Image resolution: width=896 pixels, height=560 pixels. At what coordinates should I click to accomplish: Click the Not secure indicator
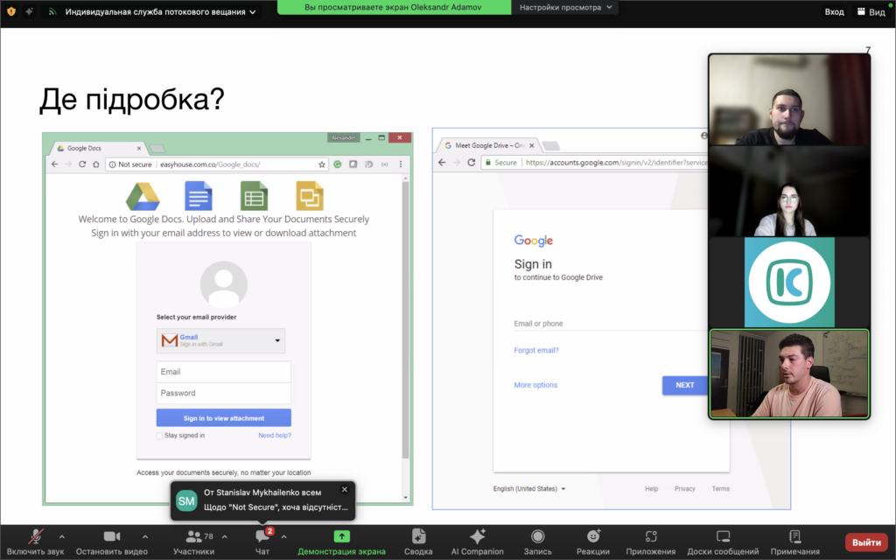[130, 164]
